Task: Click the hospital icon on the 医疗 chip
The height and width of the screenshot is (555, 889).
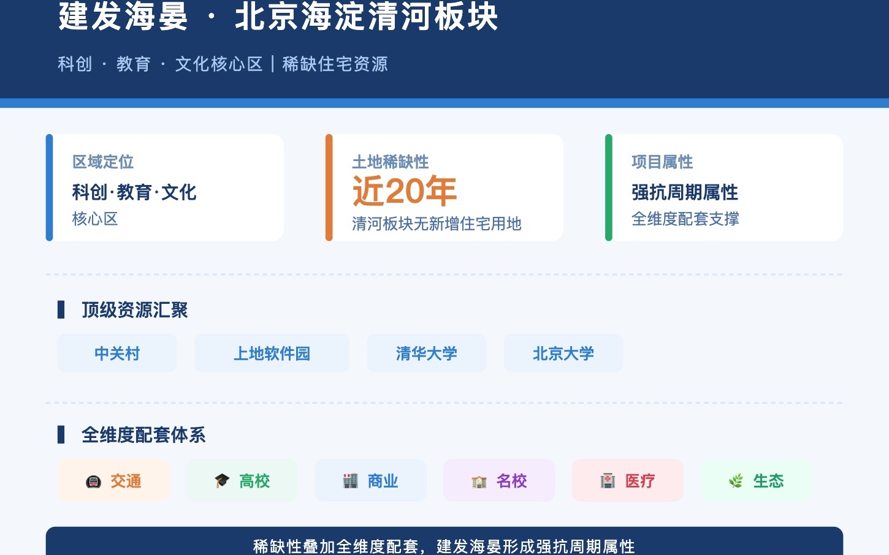Action: pyautogui.click(x=608, y=481)
